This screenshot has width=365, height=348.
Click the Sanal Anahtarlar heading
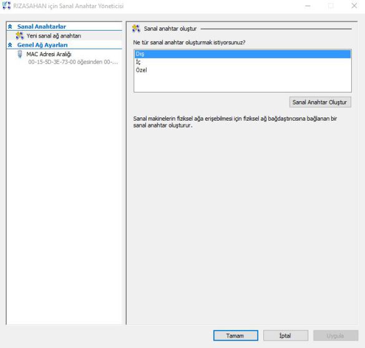click(41, 27)
